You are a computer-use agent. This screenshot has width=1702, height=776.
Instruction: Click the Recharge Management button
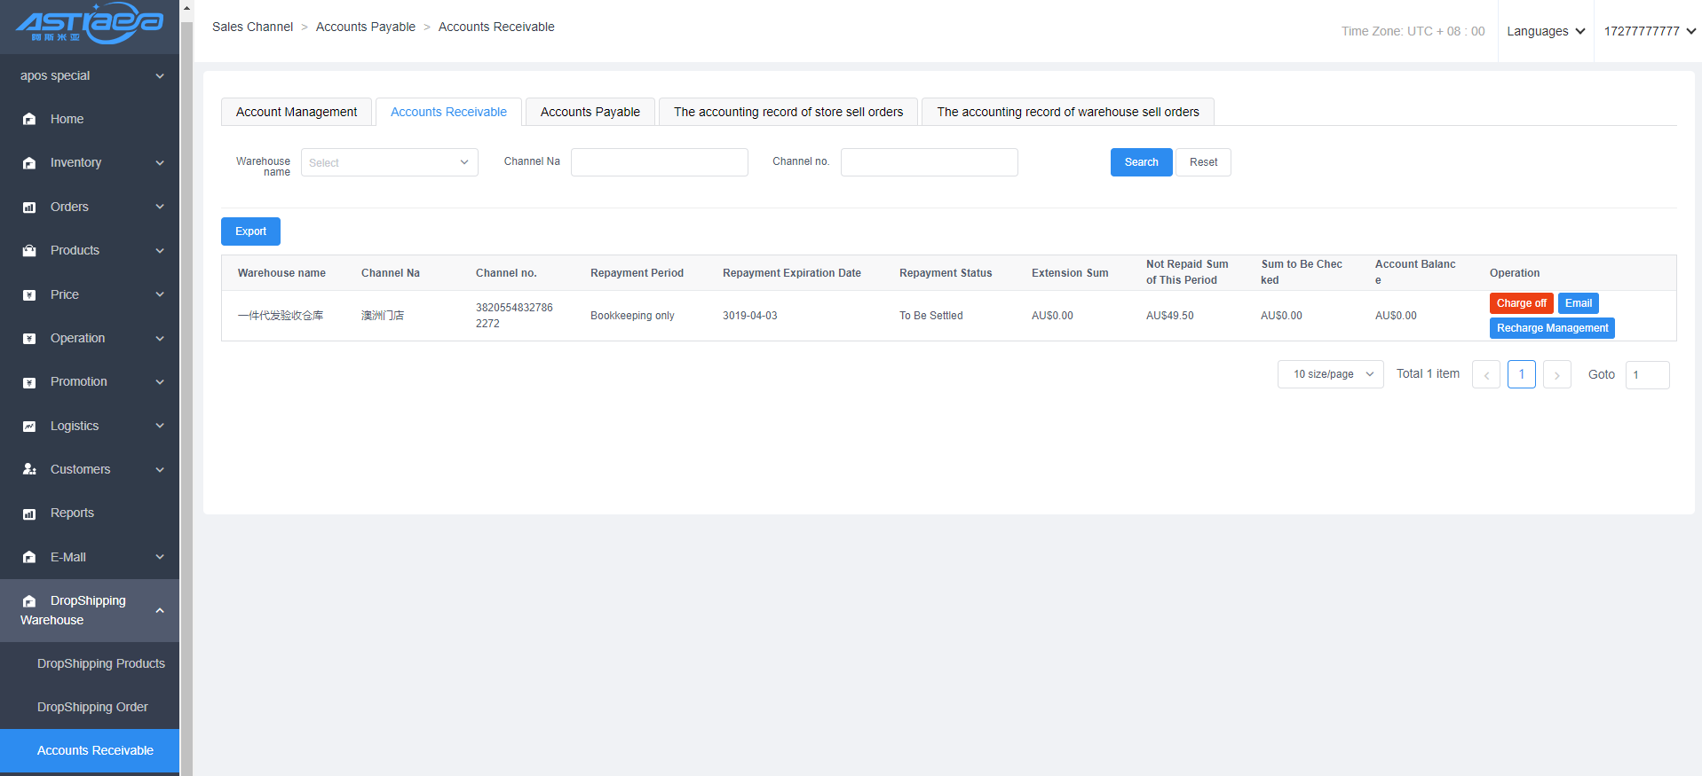tap(1552, 328)
